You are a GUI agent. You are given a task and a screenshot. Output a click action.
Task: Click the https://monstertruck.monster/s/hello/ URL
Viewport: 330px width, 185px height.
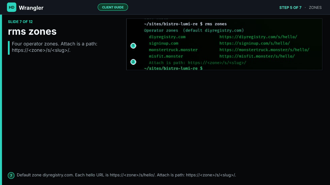click(264, 50)
